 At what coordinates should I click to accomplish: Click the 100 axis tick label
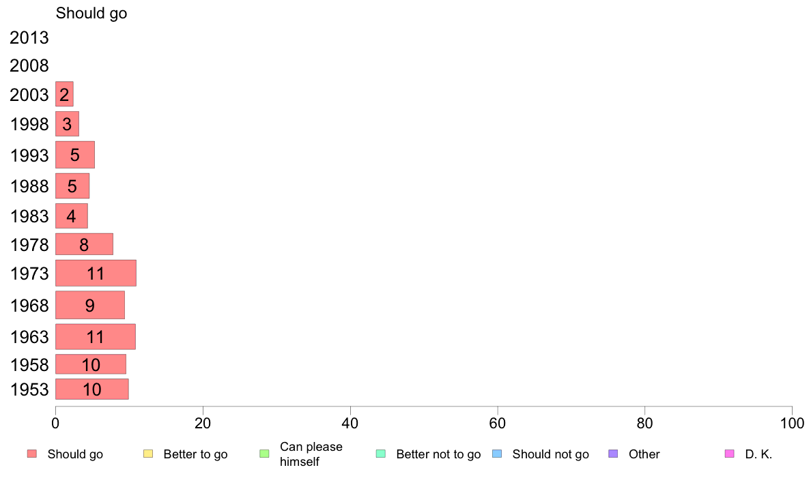(792, 424)
